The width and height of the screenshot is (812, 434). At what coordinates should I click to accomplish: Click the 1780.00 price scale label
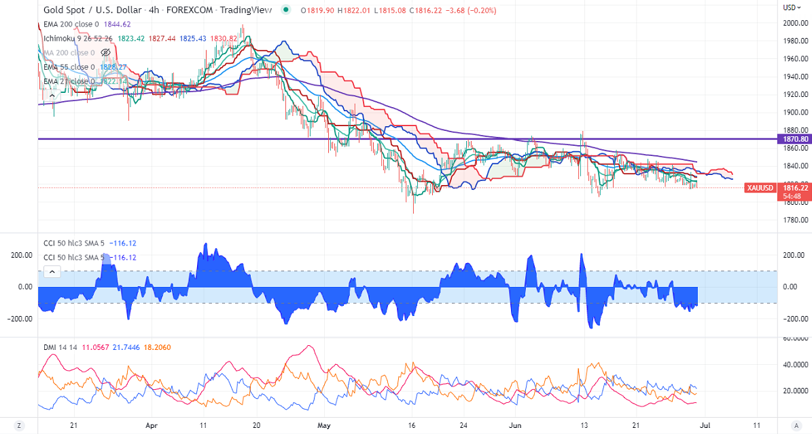click(796, 220)
